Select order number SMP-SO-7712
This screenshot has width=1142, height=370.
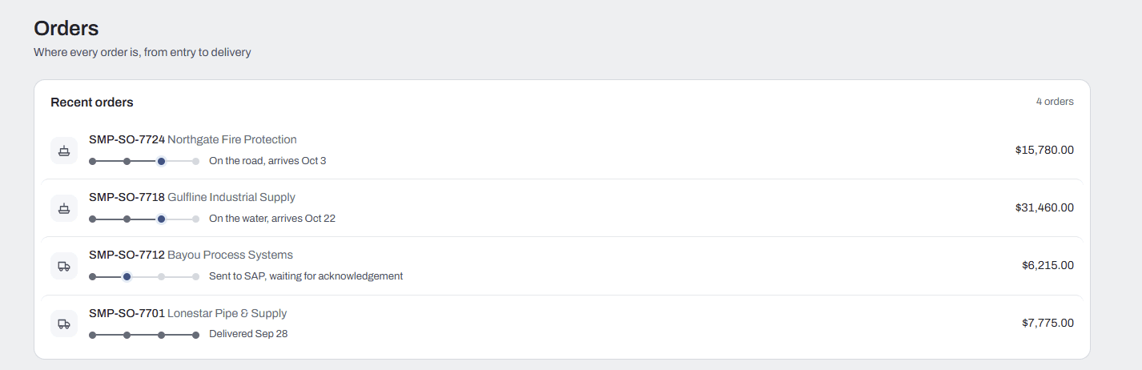point(127,255)
